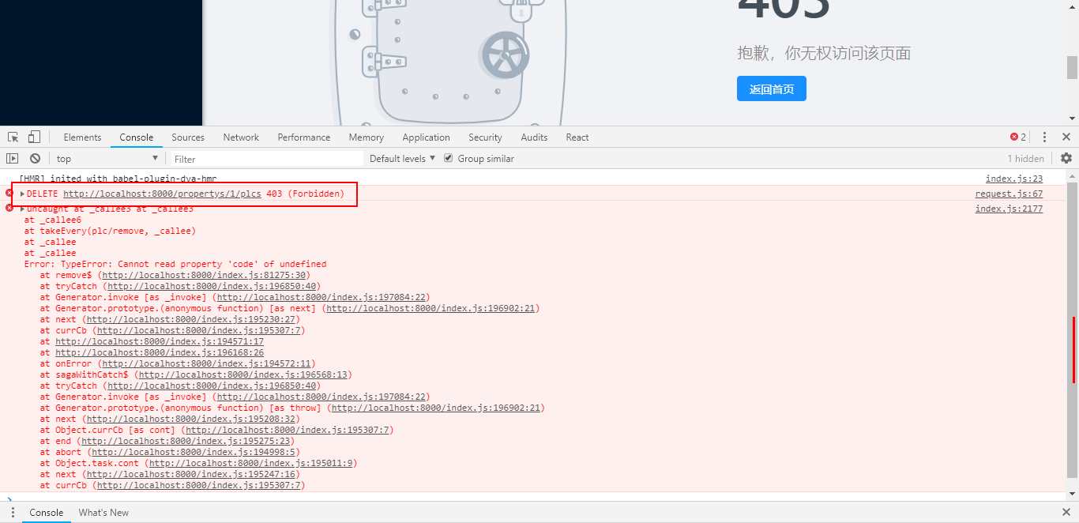Click the 返回首页 button
This screenshot has height=523, width=1079.
point(772,88)
